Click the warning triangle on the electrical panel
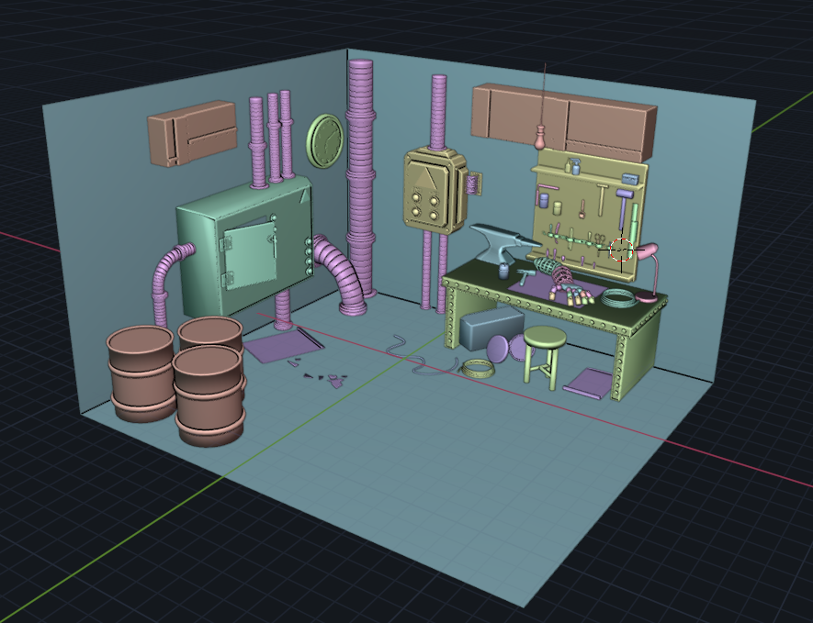Viewport: 813px width, 623px height. click(424, 180)
